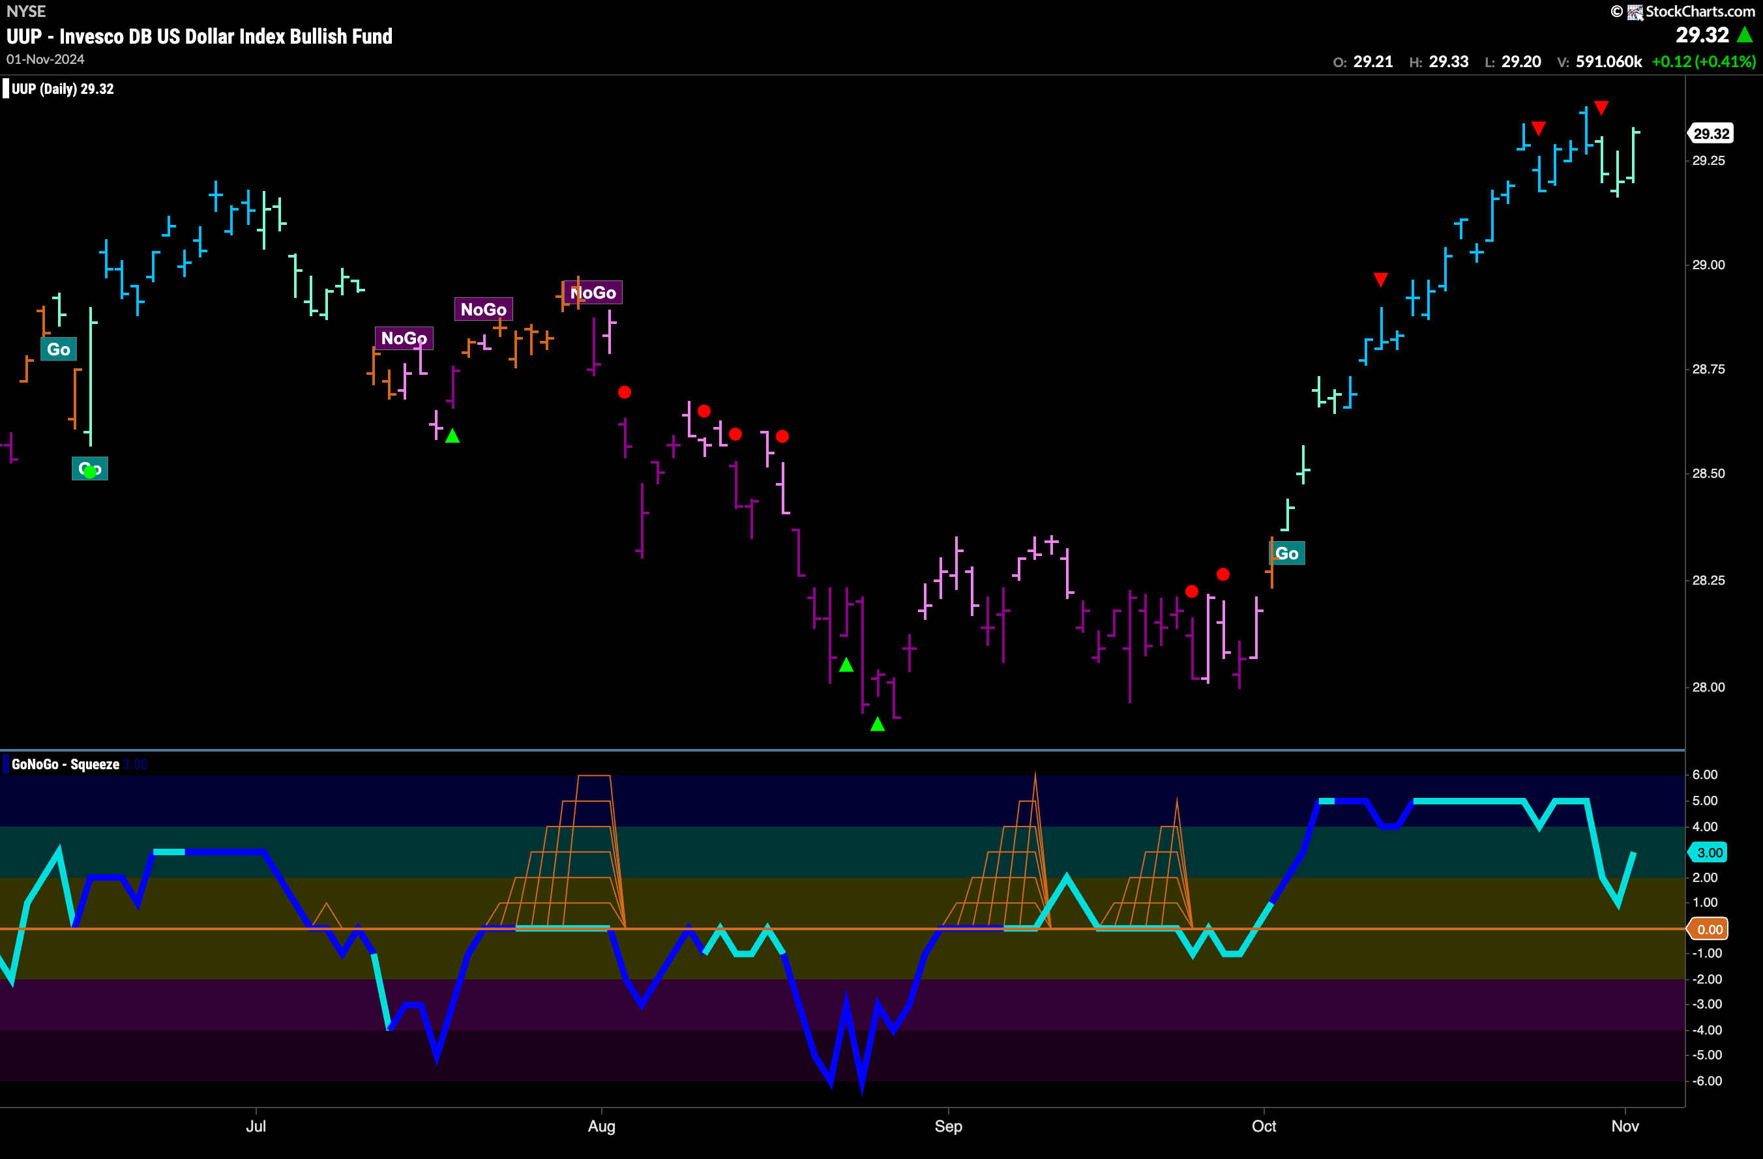Click the 6.00 oscillator axis label
1763x1159 pixels.
(x=1704, y=774)
